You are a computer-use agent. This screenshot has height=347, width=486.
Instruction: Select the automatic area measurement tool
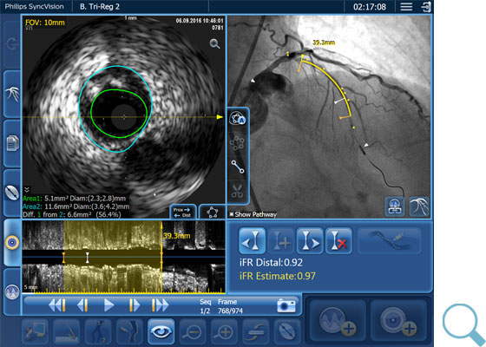point(238,119)
